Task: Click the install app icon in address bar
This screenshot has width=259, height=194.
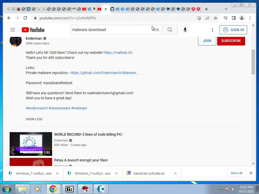Action: point(199,18)
